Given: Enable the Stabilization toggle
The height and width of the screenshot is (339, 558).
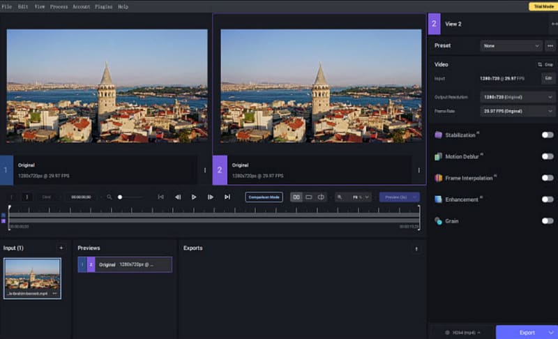Looking at the screenshot, I should coord(548,135).
